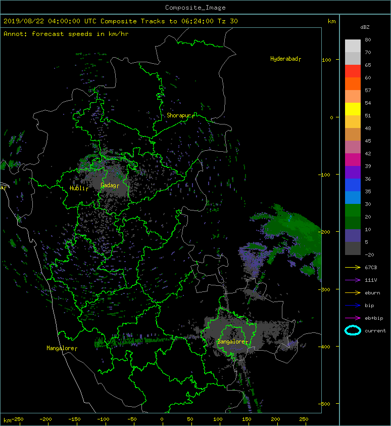Click the 100 tick on the right vertical axis

326,60
